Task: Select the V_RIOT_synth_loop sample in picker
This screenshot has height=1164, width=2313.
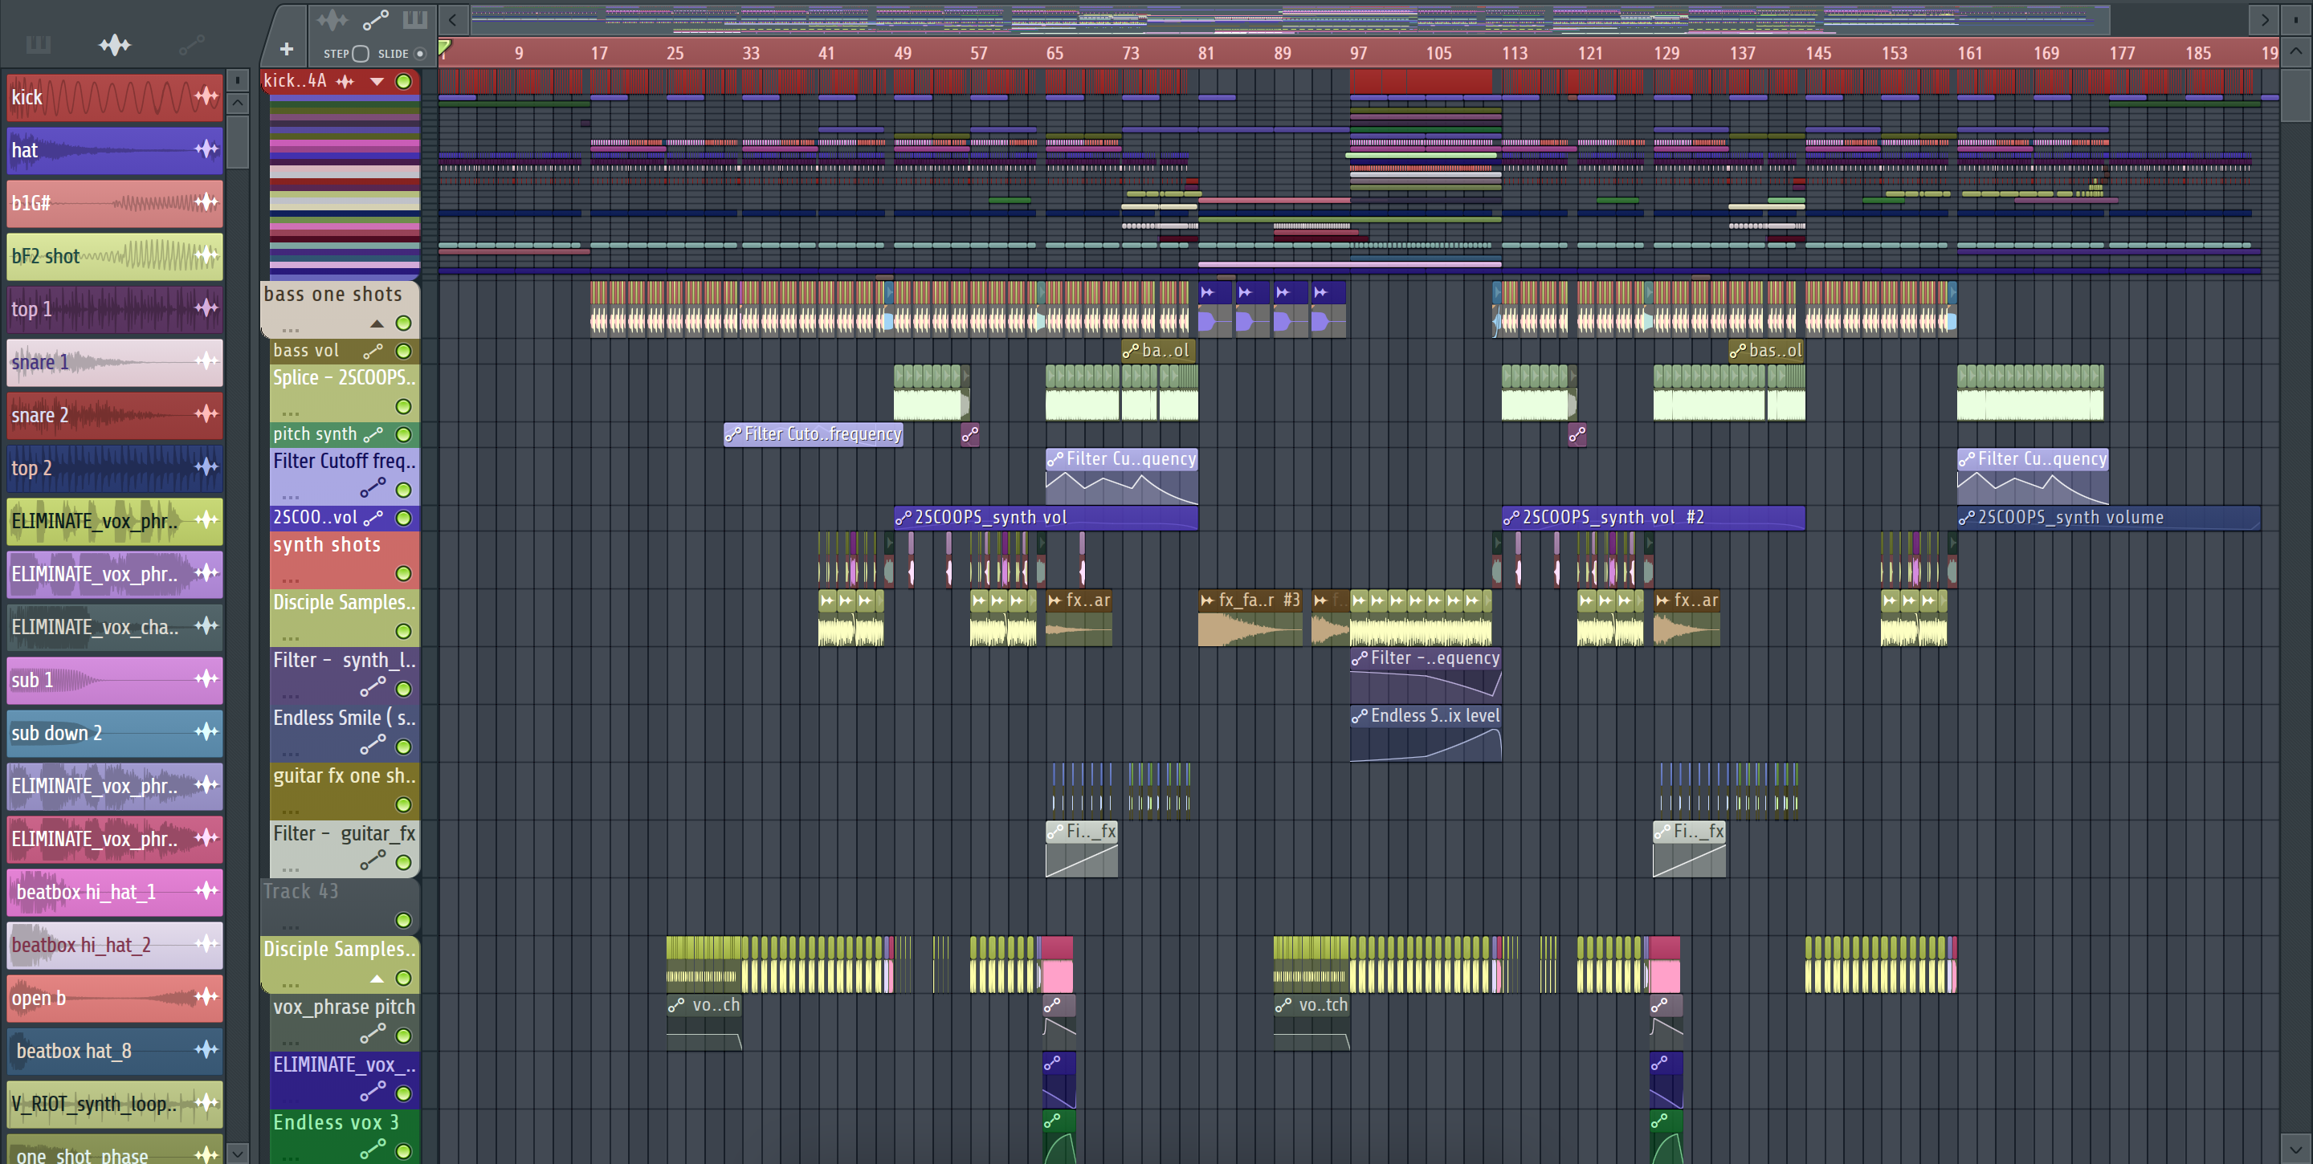Action: [115, 1103]
